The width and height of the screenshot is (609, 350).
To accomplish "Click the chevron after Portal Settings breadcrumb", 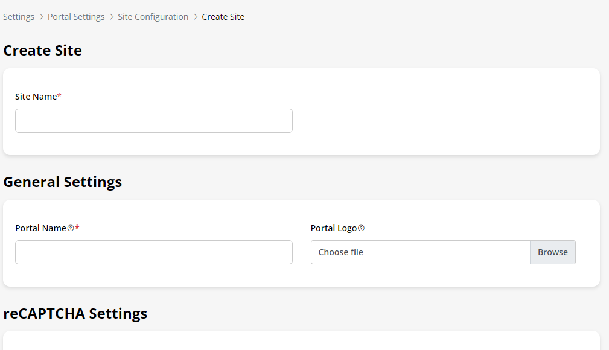I will 112,17.
